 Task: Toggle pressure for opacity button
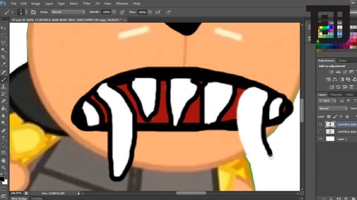(x=122, y=12)
